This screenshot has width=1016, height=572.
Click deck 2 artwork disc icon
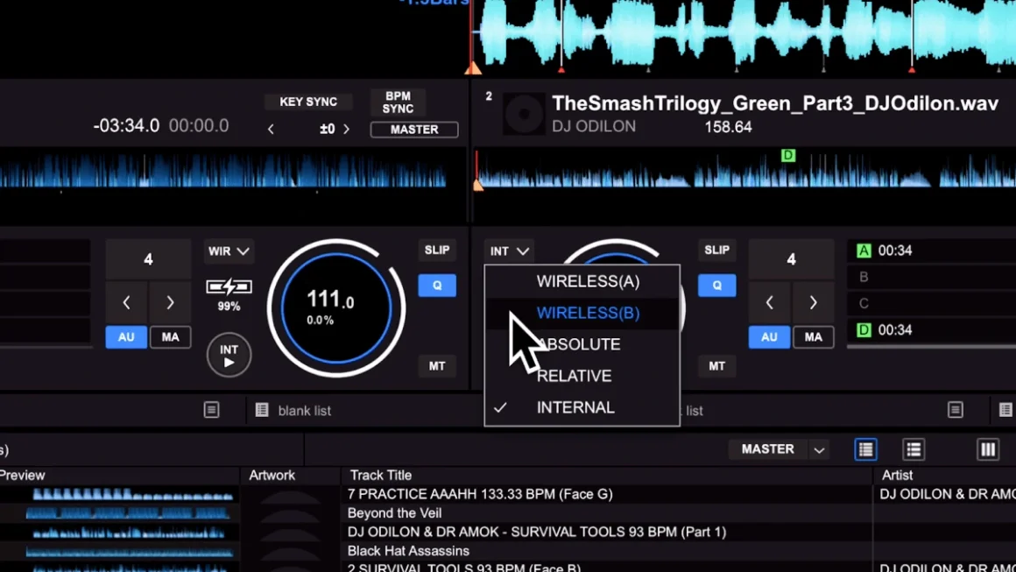pyautogui.click(x=524, y=114)
